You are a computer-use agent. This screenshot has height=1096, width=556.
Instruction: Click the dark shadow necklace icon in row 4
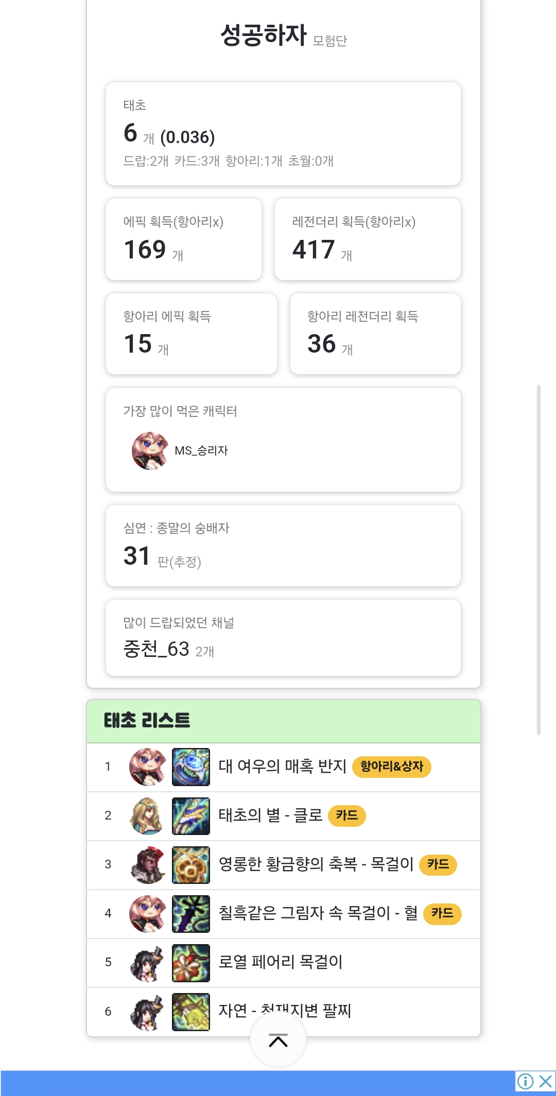(191, 914)
